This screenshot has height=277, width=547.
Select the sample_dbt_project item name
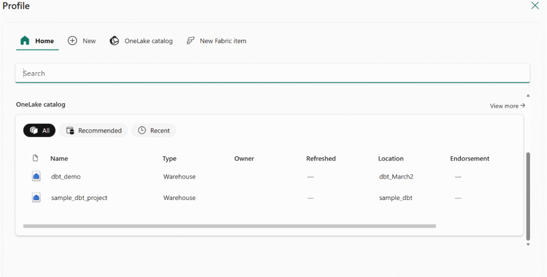pos(79,198)
